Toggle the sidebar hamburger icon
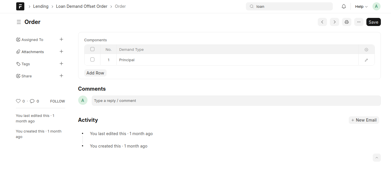This screenshot has height=192, width=391. (x=19, y=22)
